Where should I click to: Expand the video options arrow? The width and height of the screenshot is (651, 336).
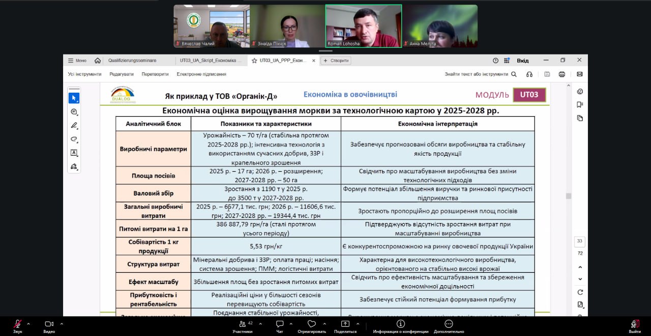pos(62,324)
